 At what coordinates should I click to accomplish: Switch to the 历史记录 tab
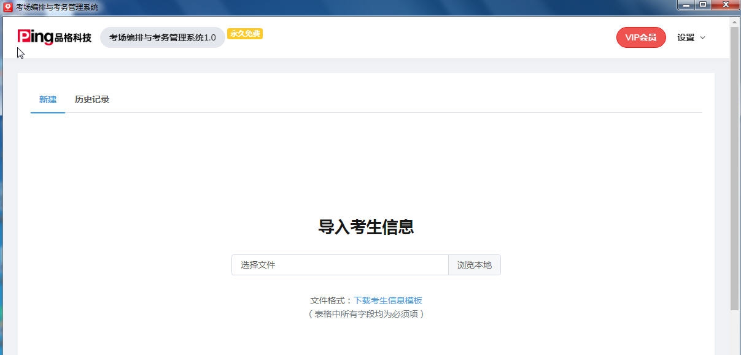(x=91, y=99)
